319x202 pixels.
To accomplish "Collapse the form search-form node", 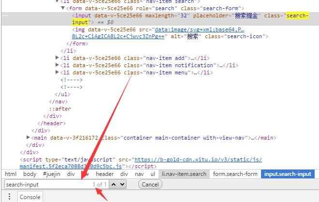I will coord(63,8).
